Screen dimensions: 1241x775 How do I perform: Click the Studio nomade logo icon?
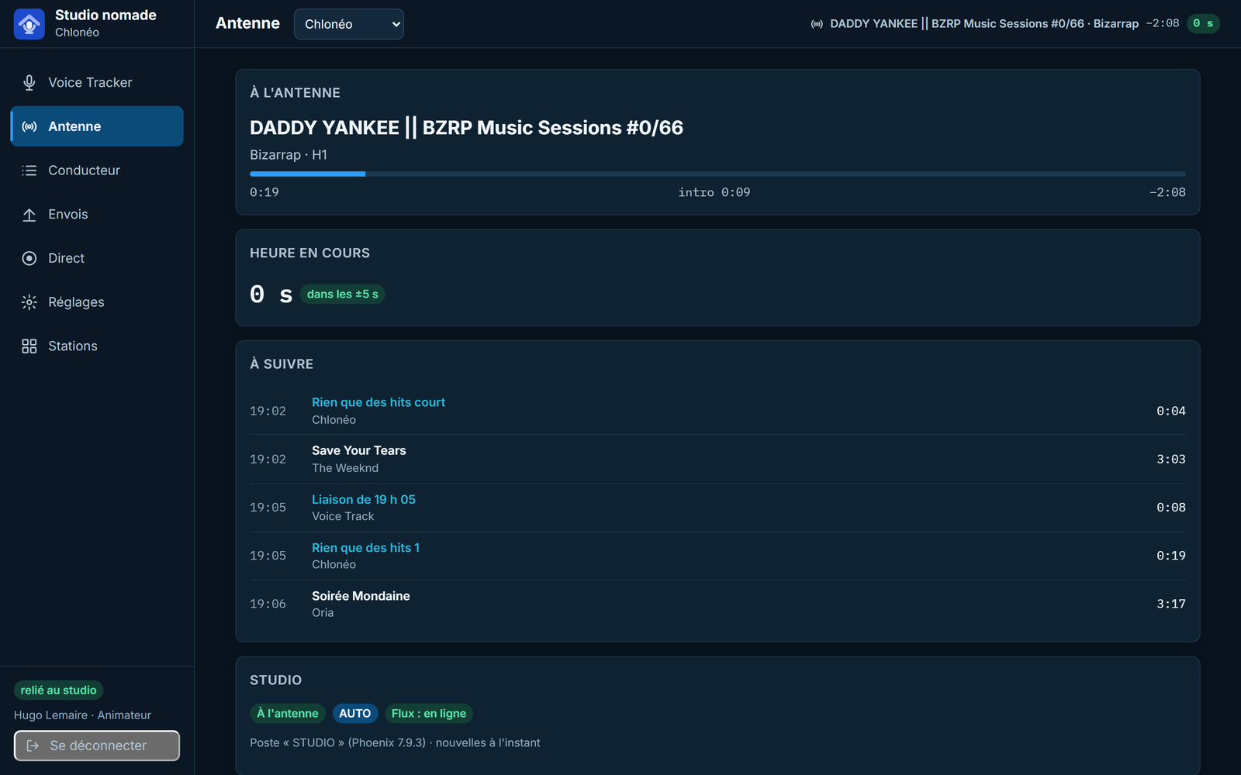[29, 24]
